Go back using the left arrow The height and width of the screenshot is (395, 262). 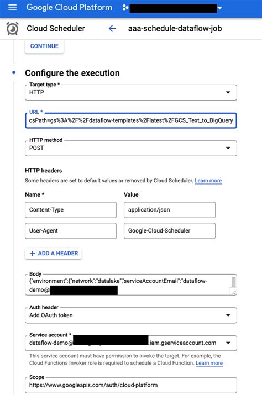tap(112, 29)
